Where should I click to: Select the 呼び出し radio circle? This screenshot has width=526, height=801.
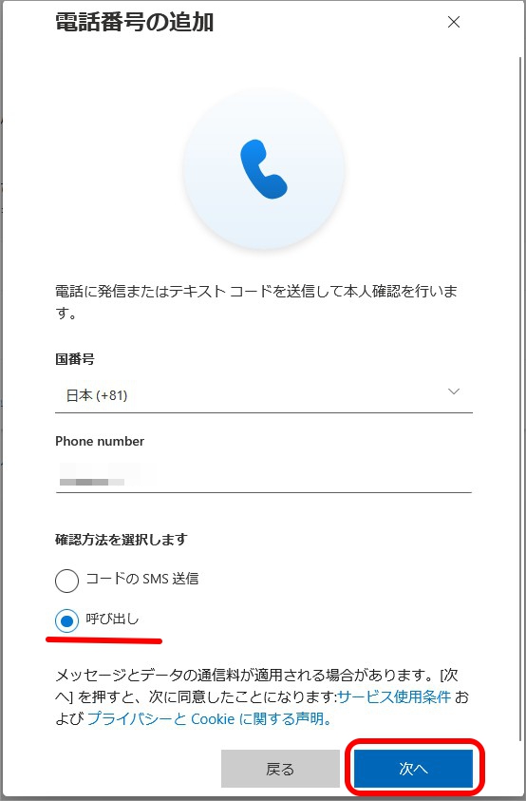tap(66, 620)
